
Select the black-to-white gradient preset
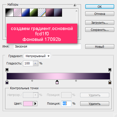(x=9, y=12)
